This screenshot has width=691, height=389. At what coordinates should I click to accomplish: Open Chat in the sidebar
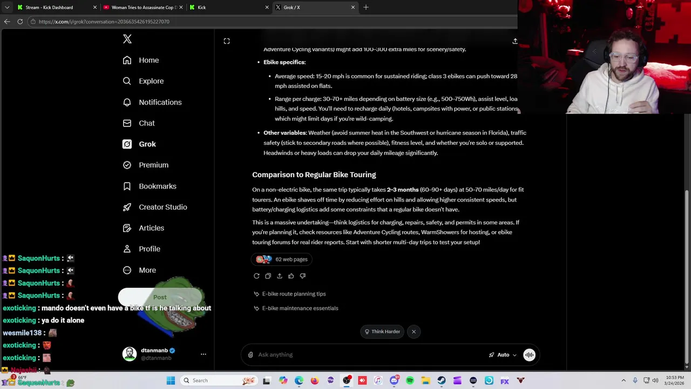point(139,123)
